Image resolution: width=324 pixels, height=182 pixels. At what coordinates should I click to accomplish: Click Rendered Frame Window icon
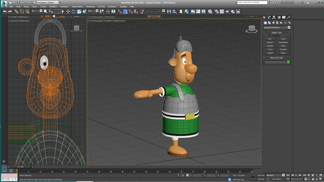(222, 11)
